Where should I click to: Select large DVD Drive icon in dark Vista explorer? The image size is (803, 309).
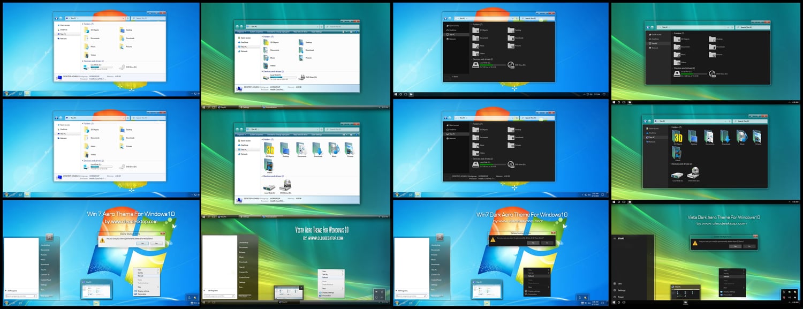694,174
